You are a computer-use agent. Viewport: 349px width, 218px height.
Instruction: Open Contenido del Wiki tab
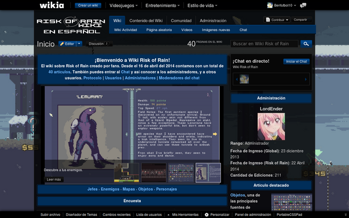click(x=146, y=21)
